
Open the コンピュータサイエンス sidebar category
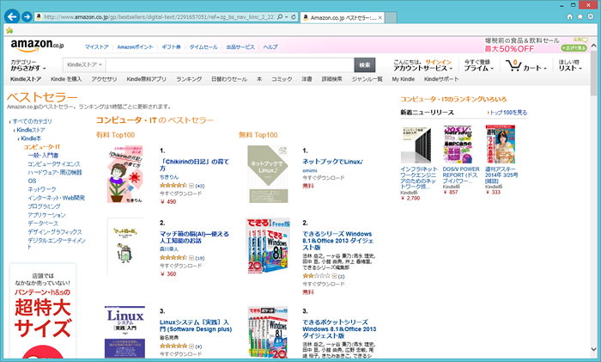pos(54,164)
